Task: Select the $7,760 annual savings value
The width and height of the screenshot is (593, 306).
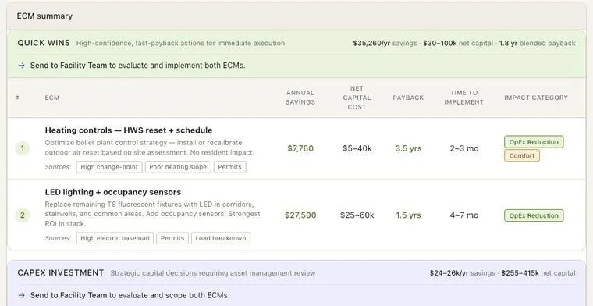Action: tap(300, 148)
